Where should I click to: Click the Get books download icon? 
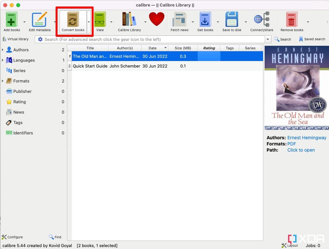[x=205, y=19]
